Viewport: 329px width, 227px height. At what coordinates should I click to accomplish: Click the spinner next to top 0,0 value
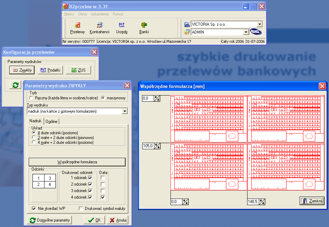[157, 98]
